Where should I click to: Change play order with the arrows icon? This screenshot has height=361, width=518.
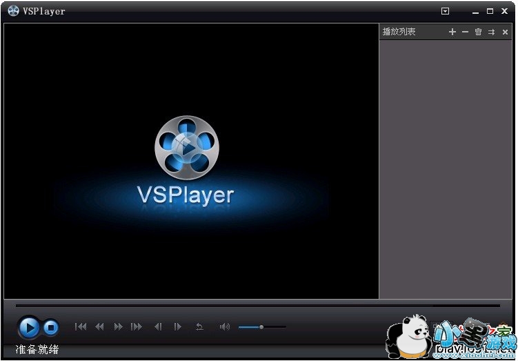click(x=492, y=32)
